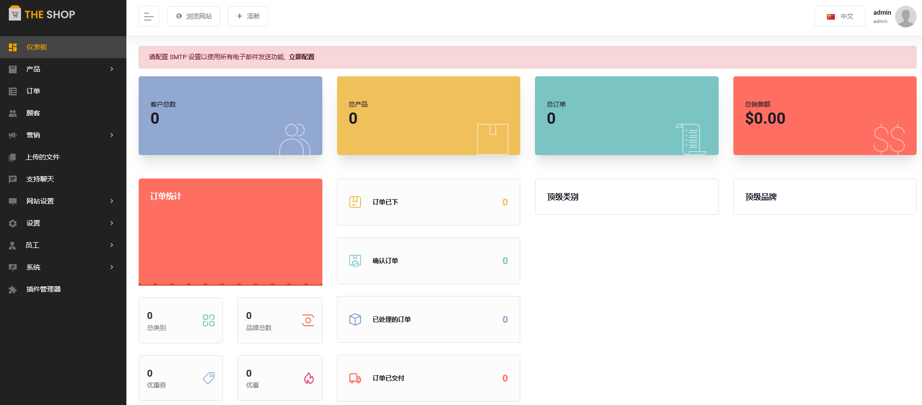Image resolution: width=922 pixels, height=405 pixels.
Task: Click the shopping cart logo icon
Action: coord(15,14)
